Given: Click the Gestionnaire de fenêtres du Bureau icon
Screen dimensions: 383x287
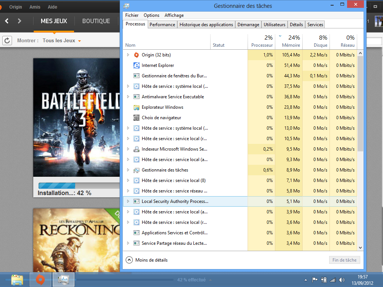Looking at the screenshot, I should coord(136,76).
